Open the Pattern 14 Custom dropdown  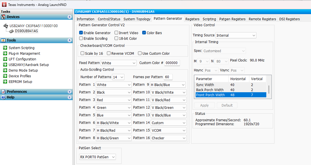pyautogui.click(x=169, y=123)
